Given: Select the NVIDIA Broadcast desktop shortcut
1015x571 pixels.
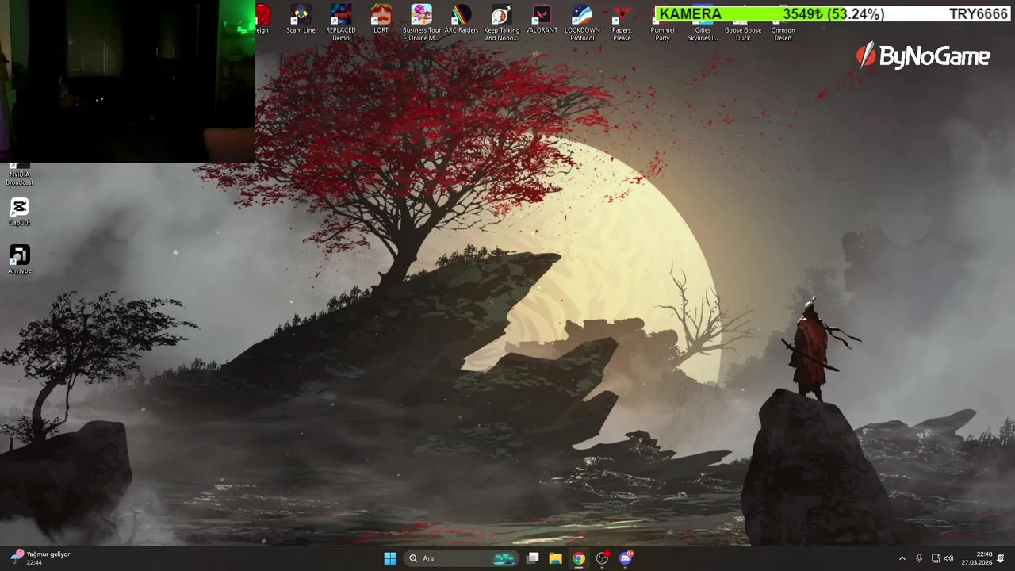Looking at the screenshot, I should pyautogui.click(x=20, y=174).
